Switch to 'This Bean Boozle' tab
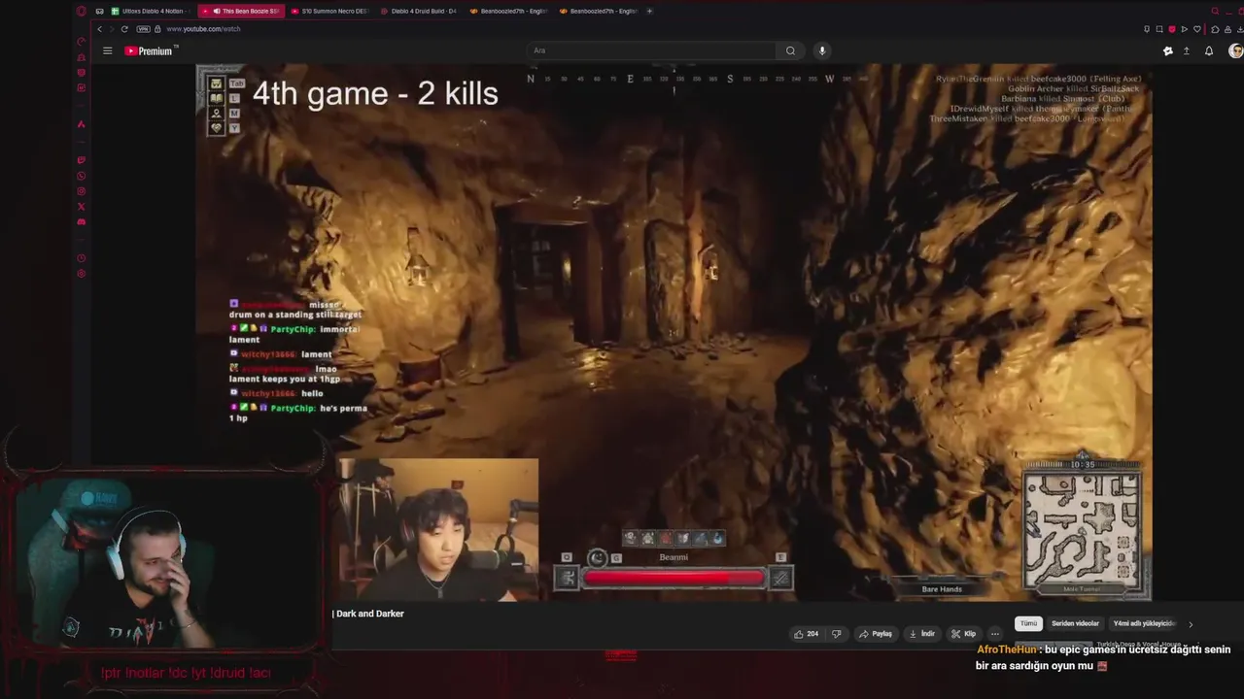The image size is (1244, 699). (241, 11)
